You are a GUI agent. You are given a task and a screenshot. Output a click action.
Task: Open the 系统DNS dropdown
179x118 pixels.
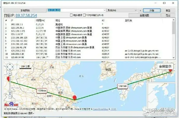[122, 10]
